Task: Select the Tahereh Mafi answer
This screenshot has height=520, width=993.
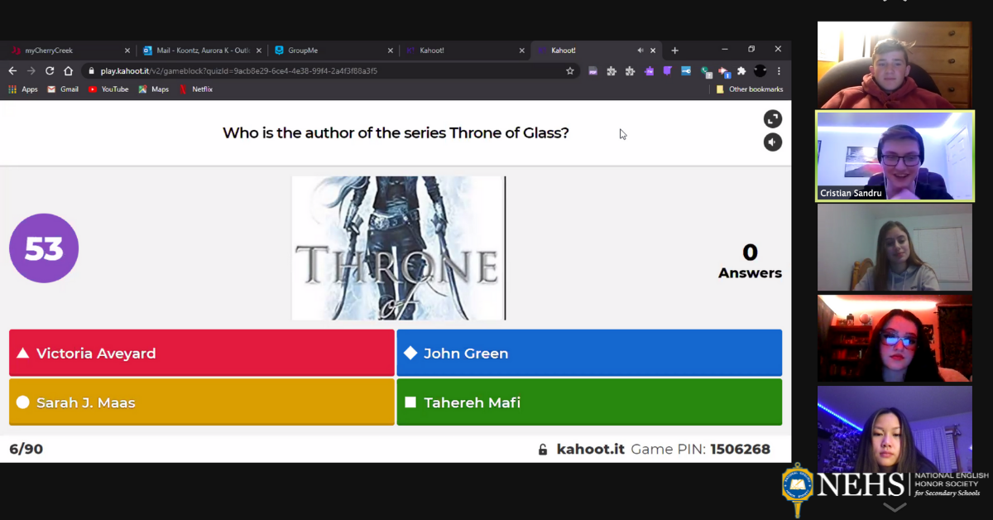Action: click(588, 402)
